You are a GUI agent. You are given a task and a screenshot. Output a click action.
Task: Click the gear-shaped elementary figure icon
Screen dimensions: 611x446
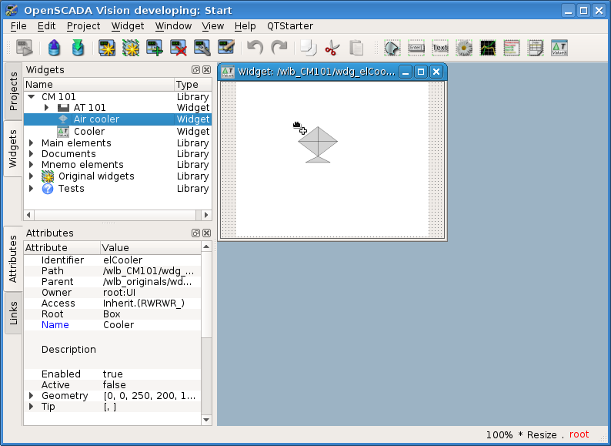tap(464, 48)
